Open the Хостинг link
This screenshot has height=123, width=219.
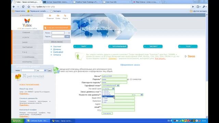(57, 46)
